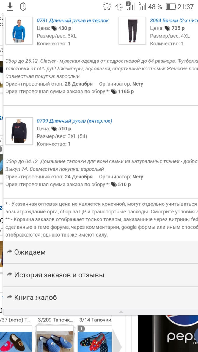
Task: Click price tag icon next to 735 р
Action: (x=167, y=28)
